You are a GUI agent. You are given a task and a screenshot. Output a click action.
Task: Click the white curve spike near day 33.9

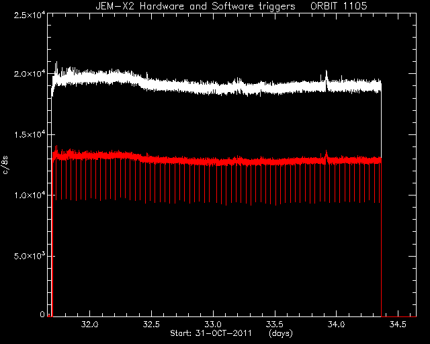pos(327,77)
